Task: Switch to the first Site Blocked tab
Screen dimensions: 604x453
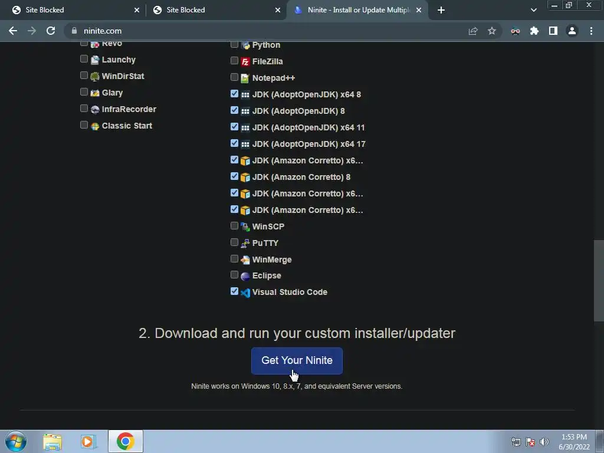Action: (x=74, y=10)
